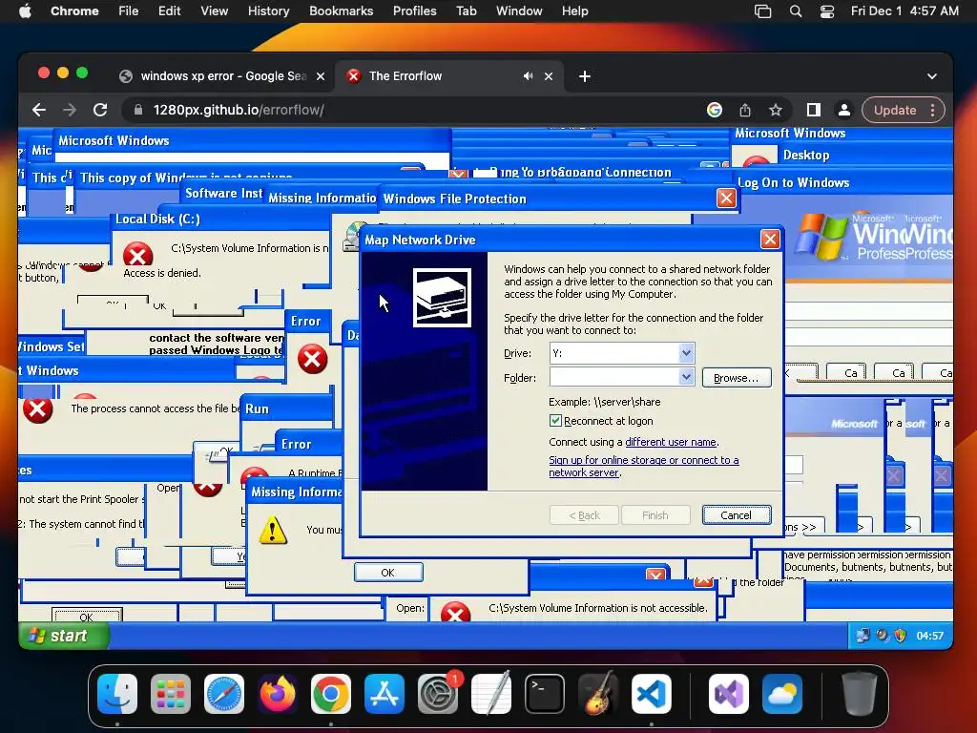Click red error icon beside process cannot access

(37, 408)
